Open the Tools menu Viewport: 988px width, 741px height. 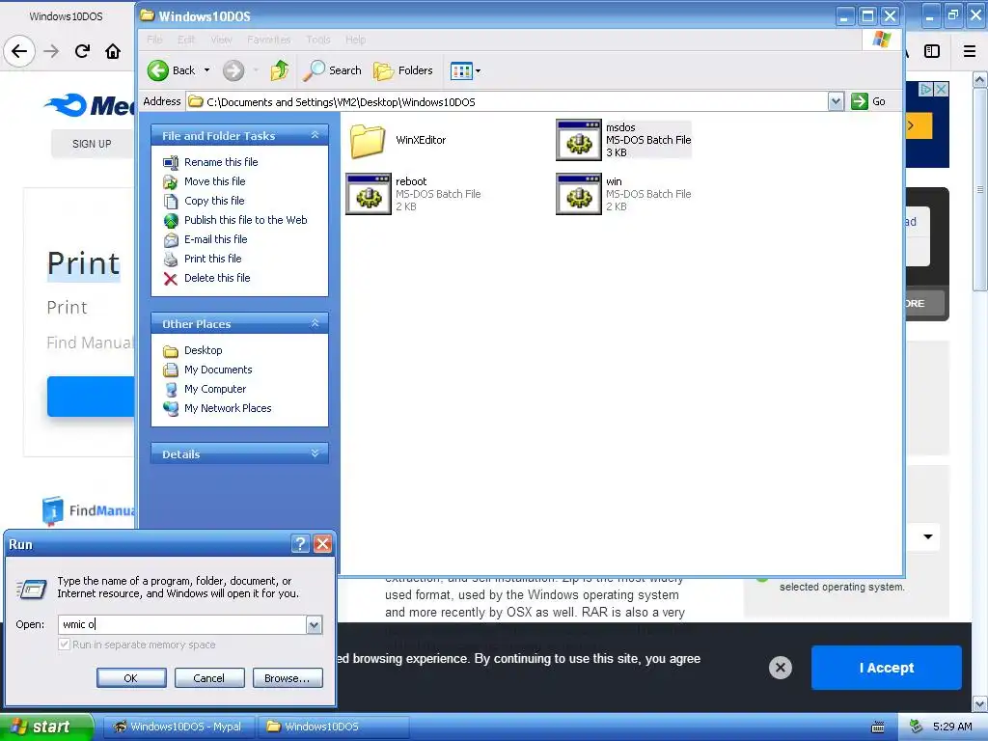[318, 40]
